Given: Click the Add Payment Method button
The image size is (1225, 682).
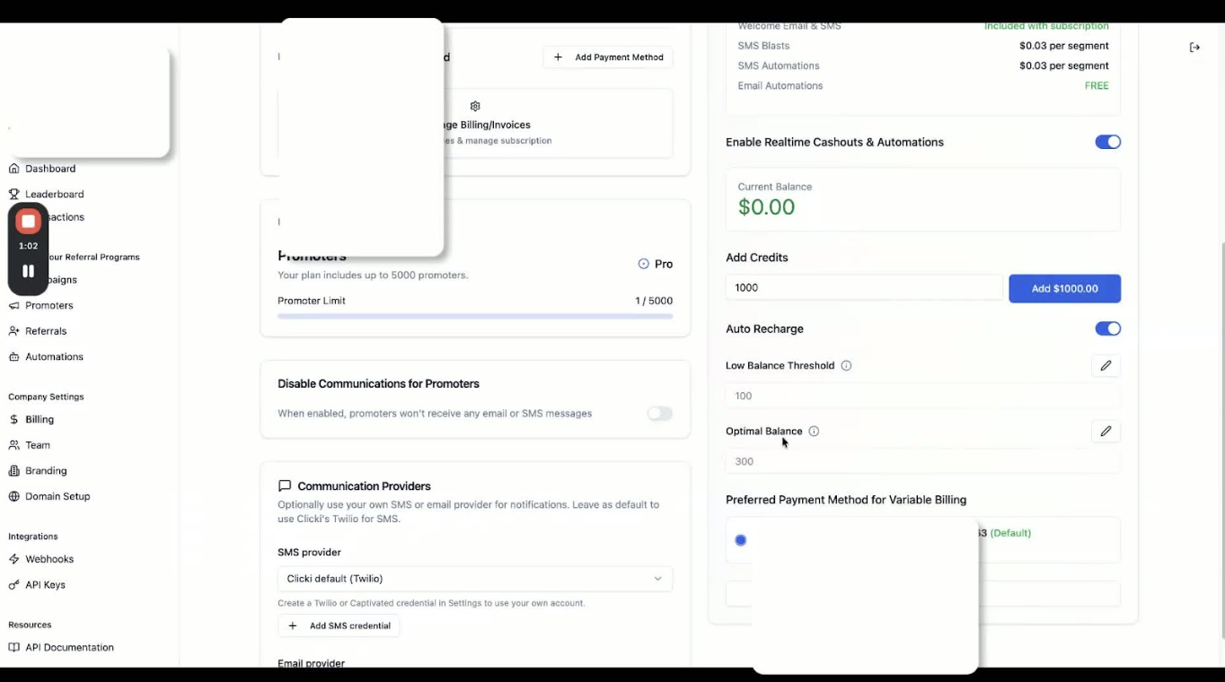Looking at the screenshot, I should [x=608, y=57].
